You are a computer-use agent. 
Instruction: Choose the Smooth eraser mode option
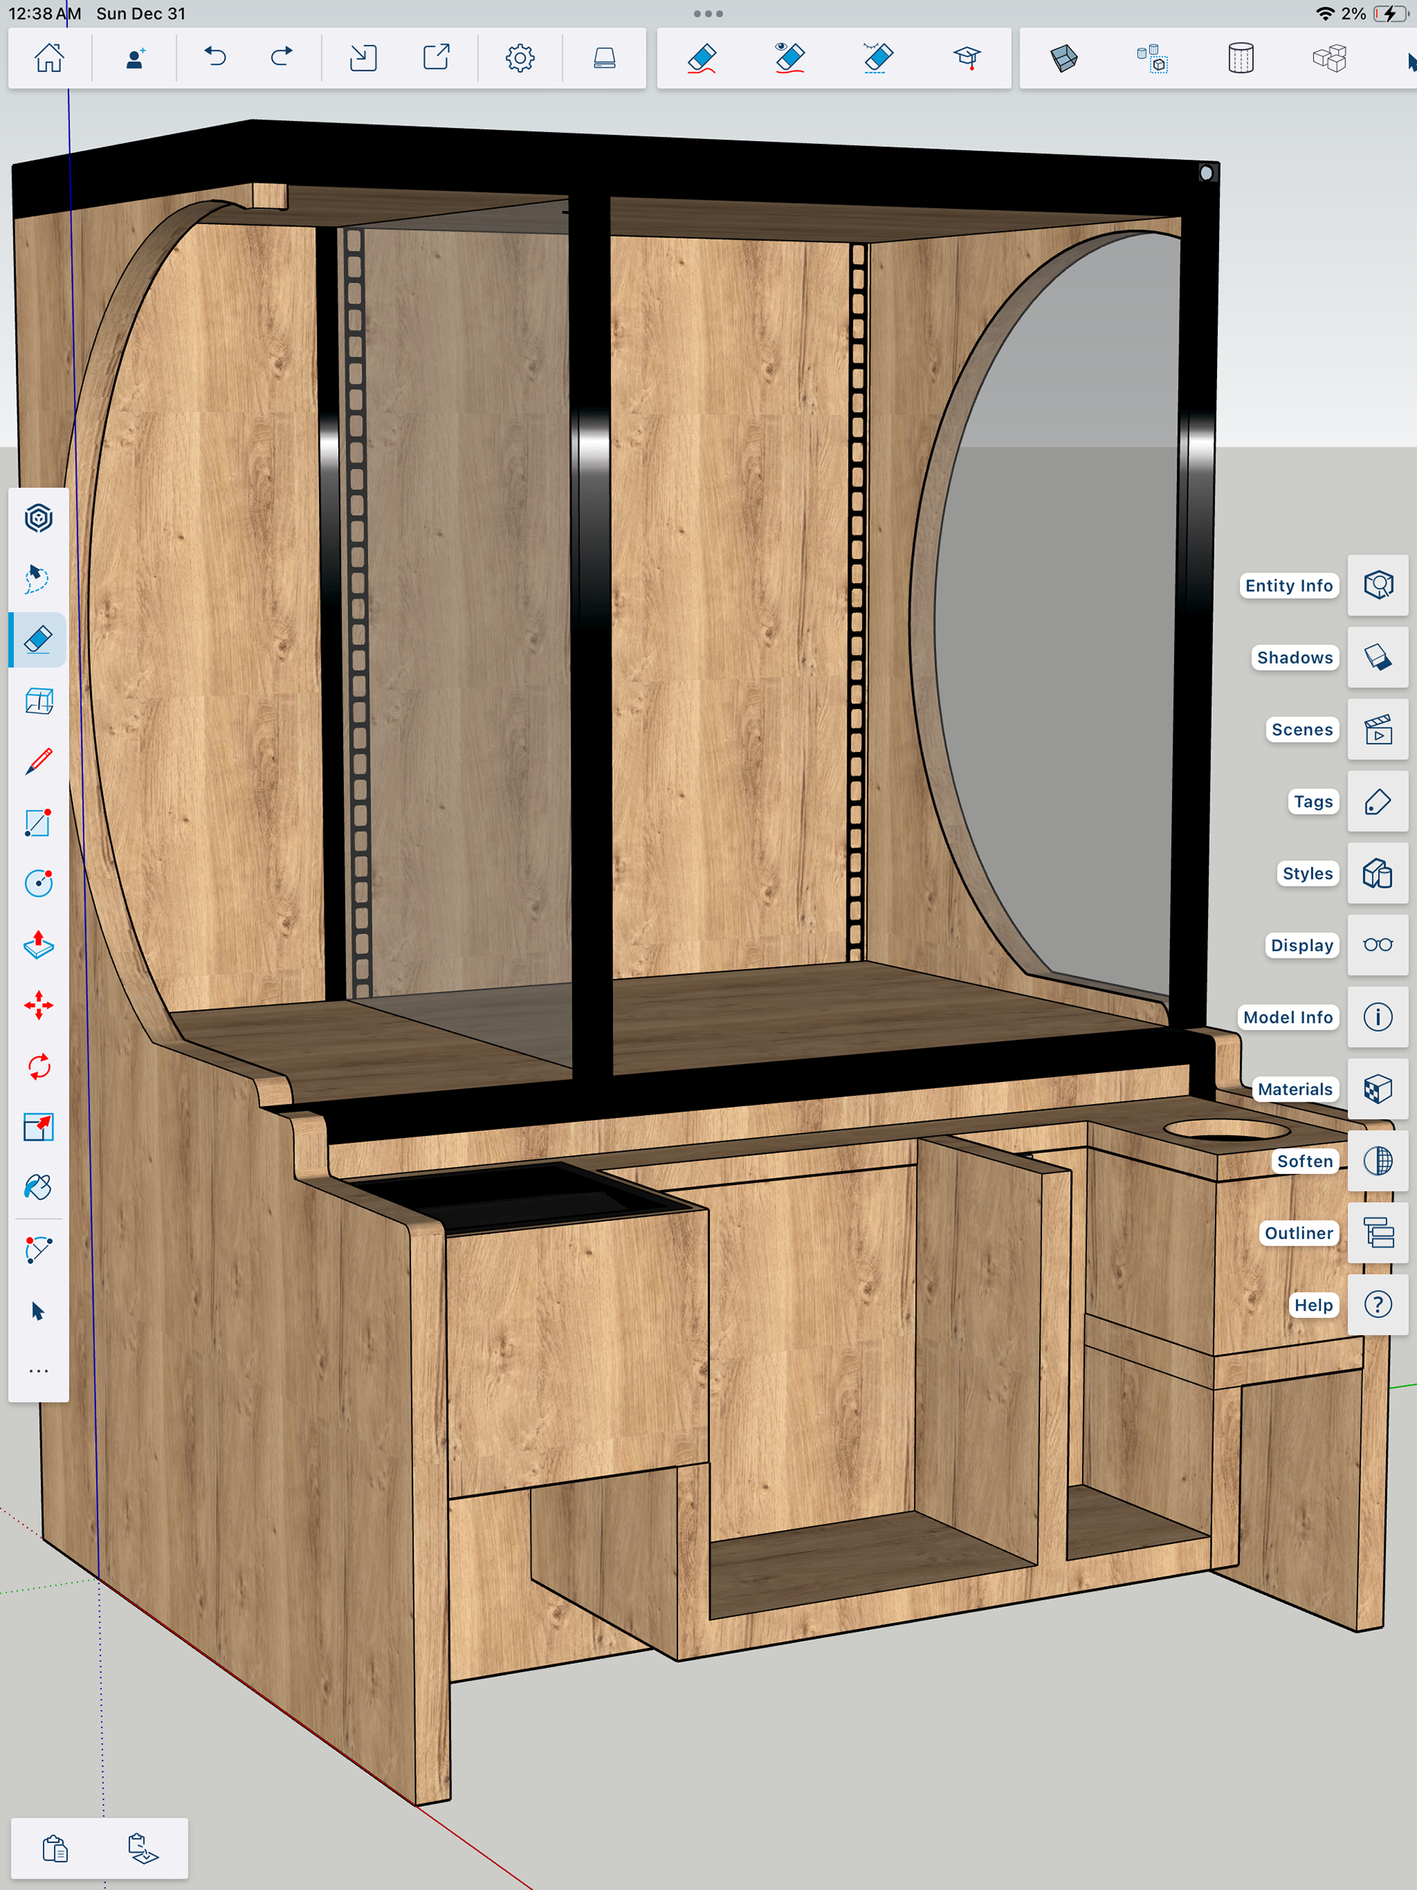[878, 58]
